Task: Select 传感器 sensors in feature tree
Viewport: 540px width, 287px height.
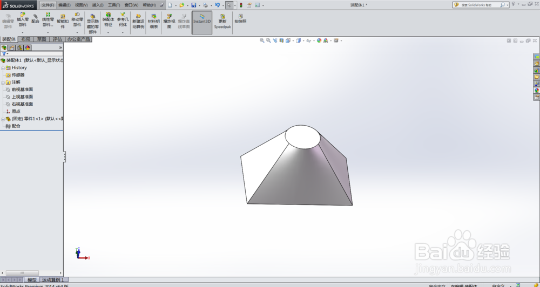Action: coord(18,75)
